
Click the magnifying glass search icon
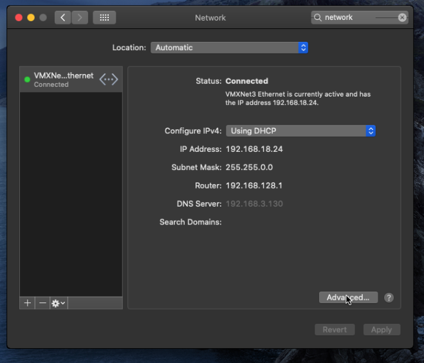318,17
